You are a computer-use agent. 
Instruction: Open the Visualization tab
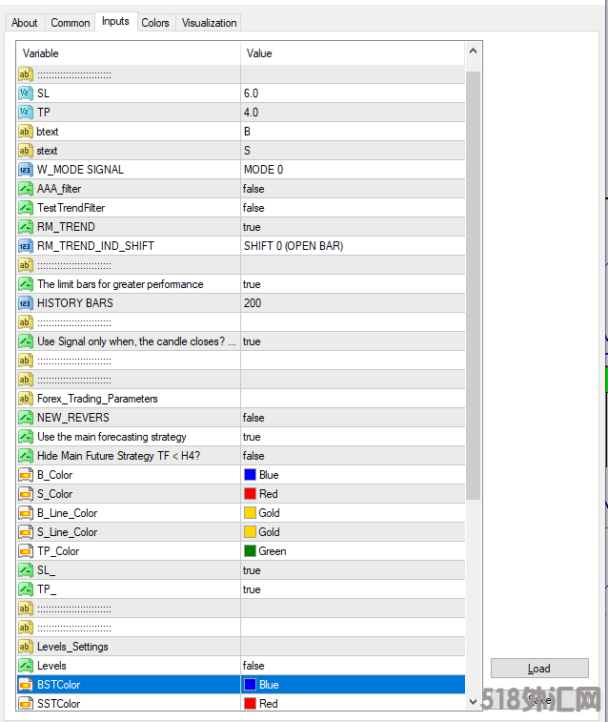tap(210, 23)
